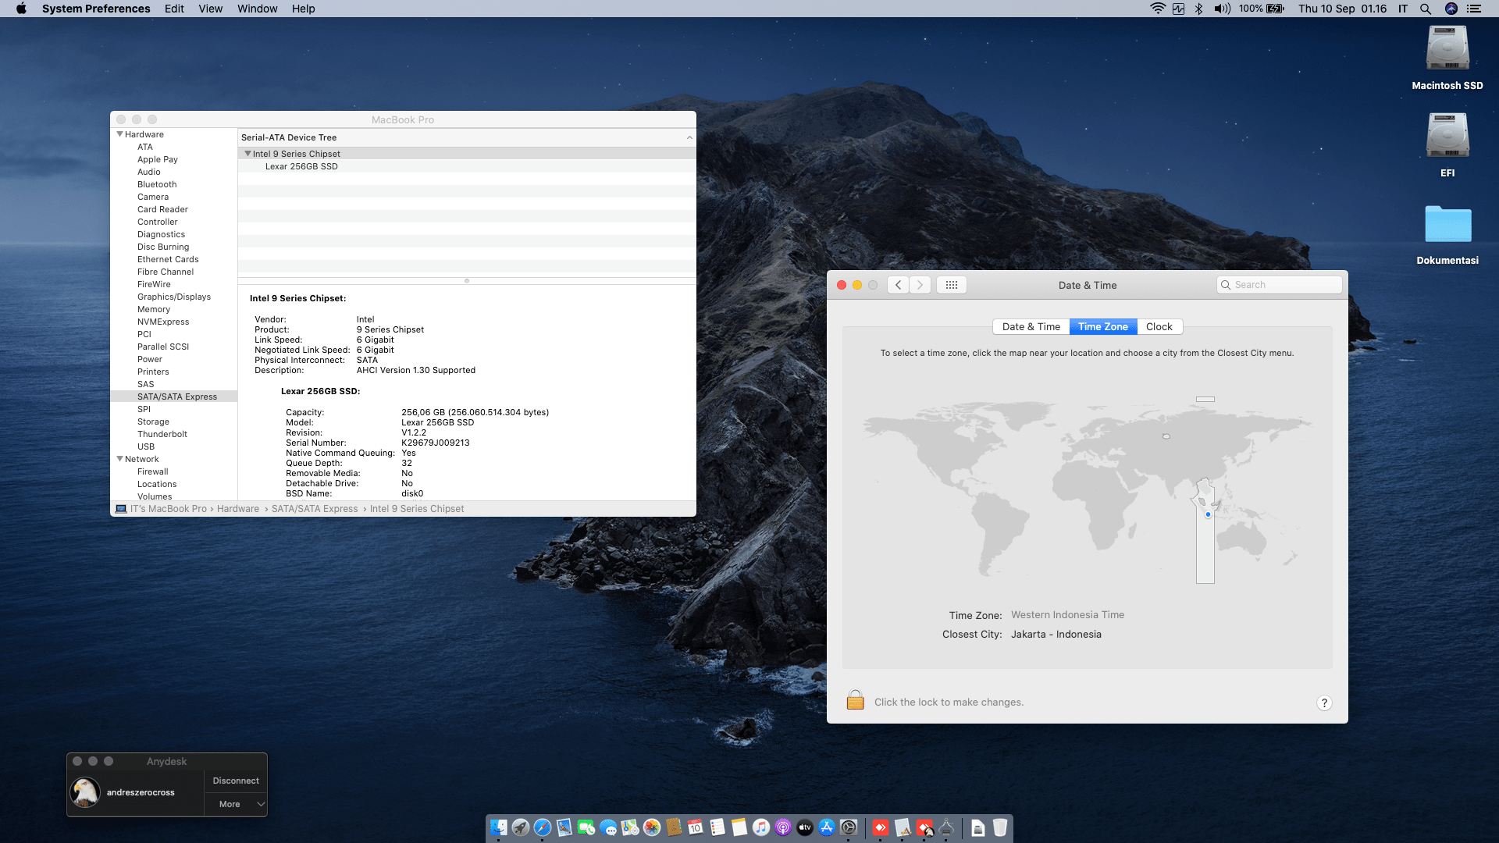Collapse the Intel 9 Series Chipset row
The height and width of the screenshot is (843, 1499).
(x=247, y=154)
